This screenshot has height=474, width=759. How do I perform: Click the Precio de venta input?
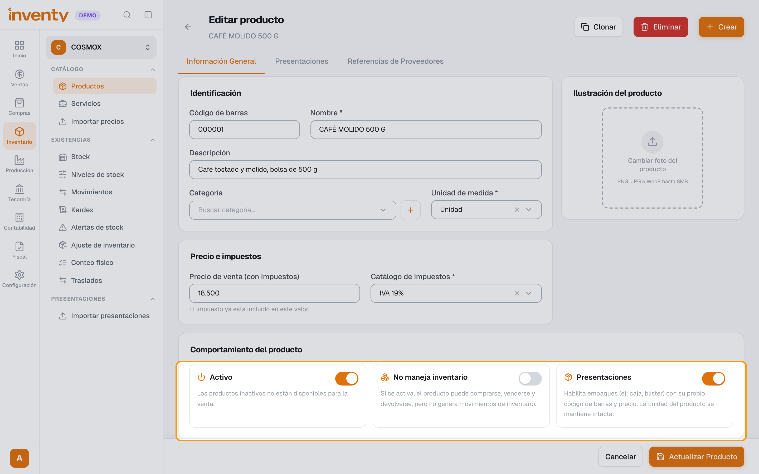click(274, 293)
